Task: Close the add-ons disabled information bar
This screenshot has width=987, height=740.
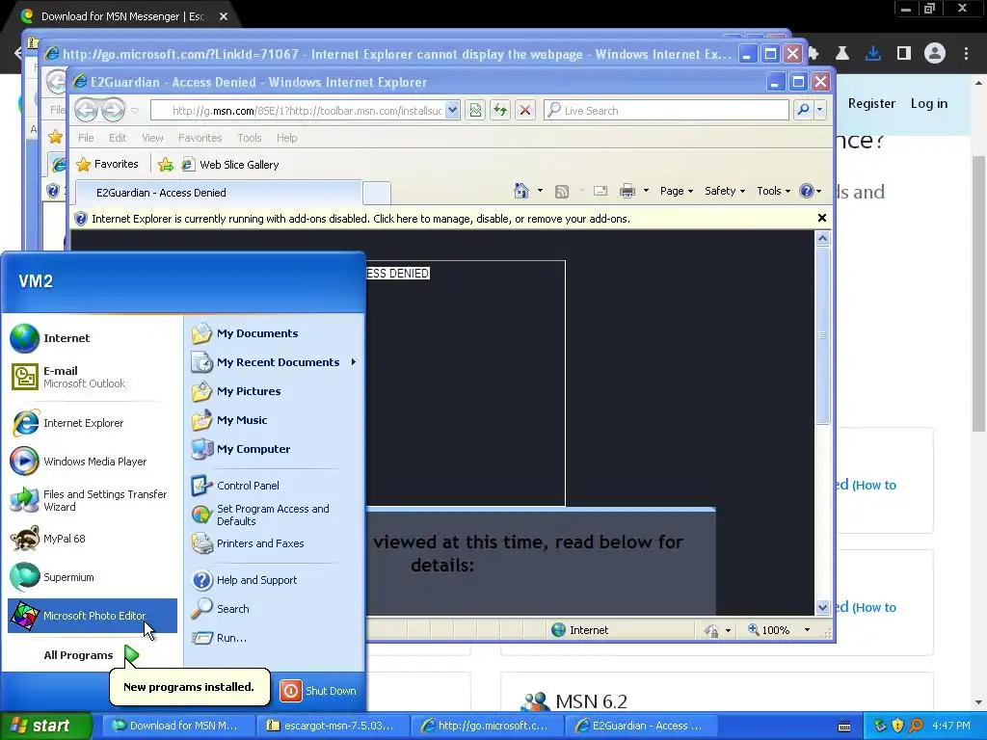Action: pyautogui.click(x=821, y=218)
